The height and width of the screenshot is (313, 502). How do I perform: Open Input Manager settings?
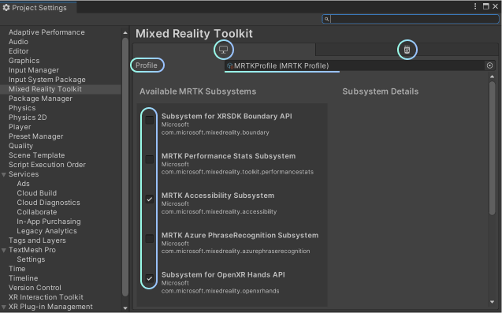click(34, 70)
